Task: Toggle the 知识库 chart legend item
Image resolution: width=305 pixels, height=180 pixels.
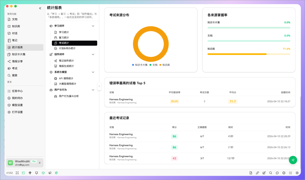Action: click(x=165, y=65)
